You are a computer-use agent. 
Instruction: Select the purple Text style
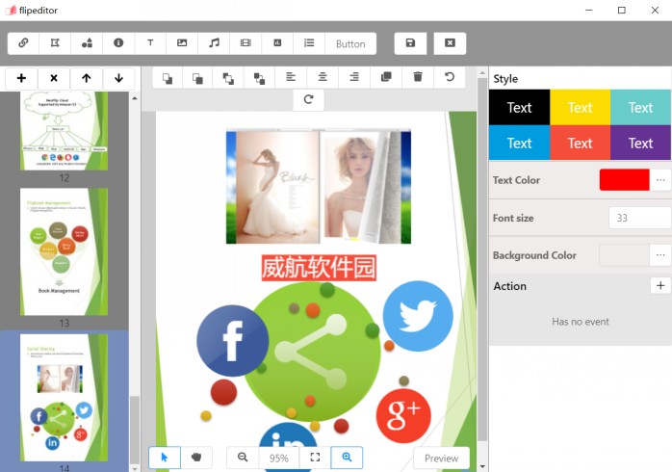tap(641, 143)
